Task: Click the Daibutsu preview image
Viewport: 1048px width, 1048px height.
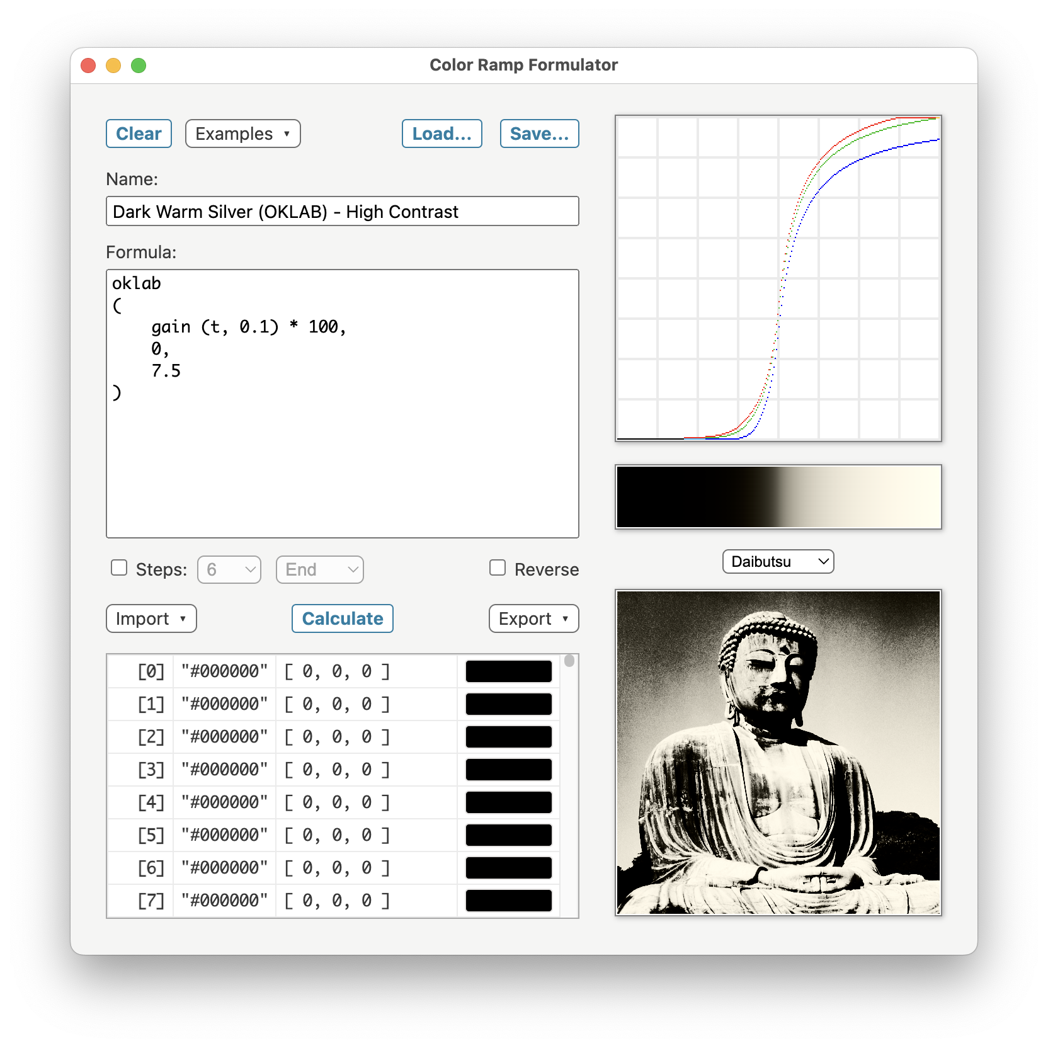Action: tap(778, 753)
